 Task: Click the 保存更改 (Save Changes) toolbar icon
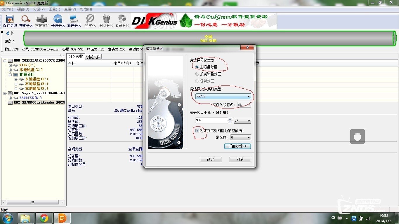[x=10, y=21]
